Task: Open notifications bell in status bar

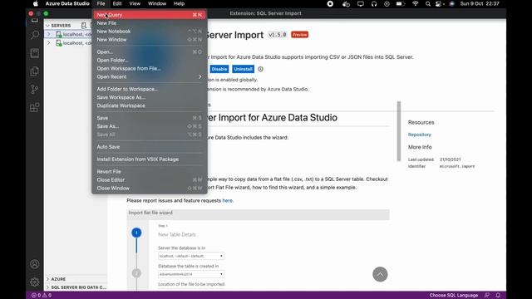Action: pyautogui.click(x=498, y=296)
